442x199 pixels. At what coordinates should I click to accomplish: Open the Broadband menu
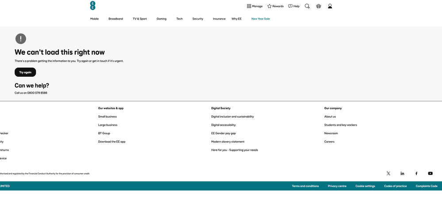tap(115, 19)
